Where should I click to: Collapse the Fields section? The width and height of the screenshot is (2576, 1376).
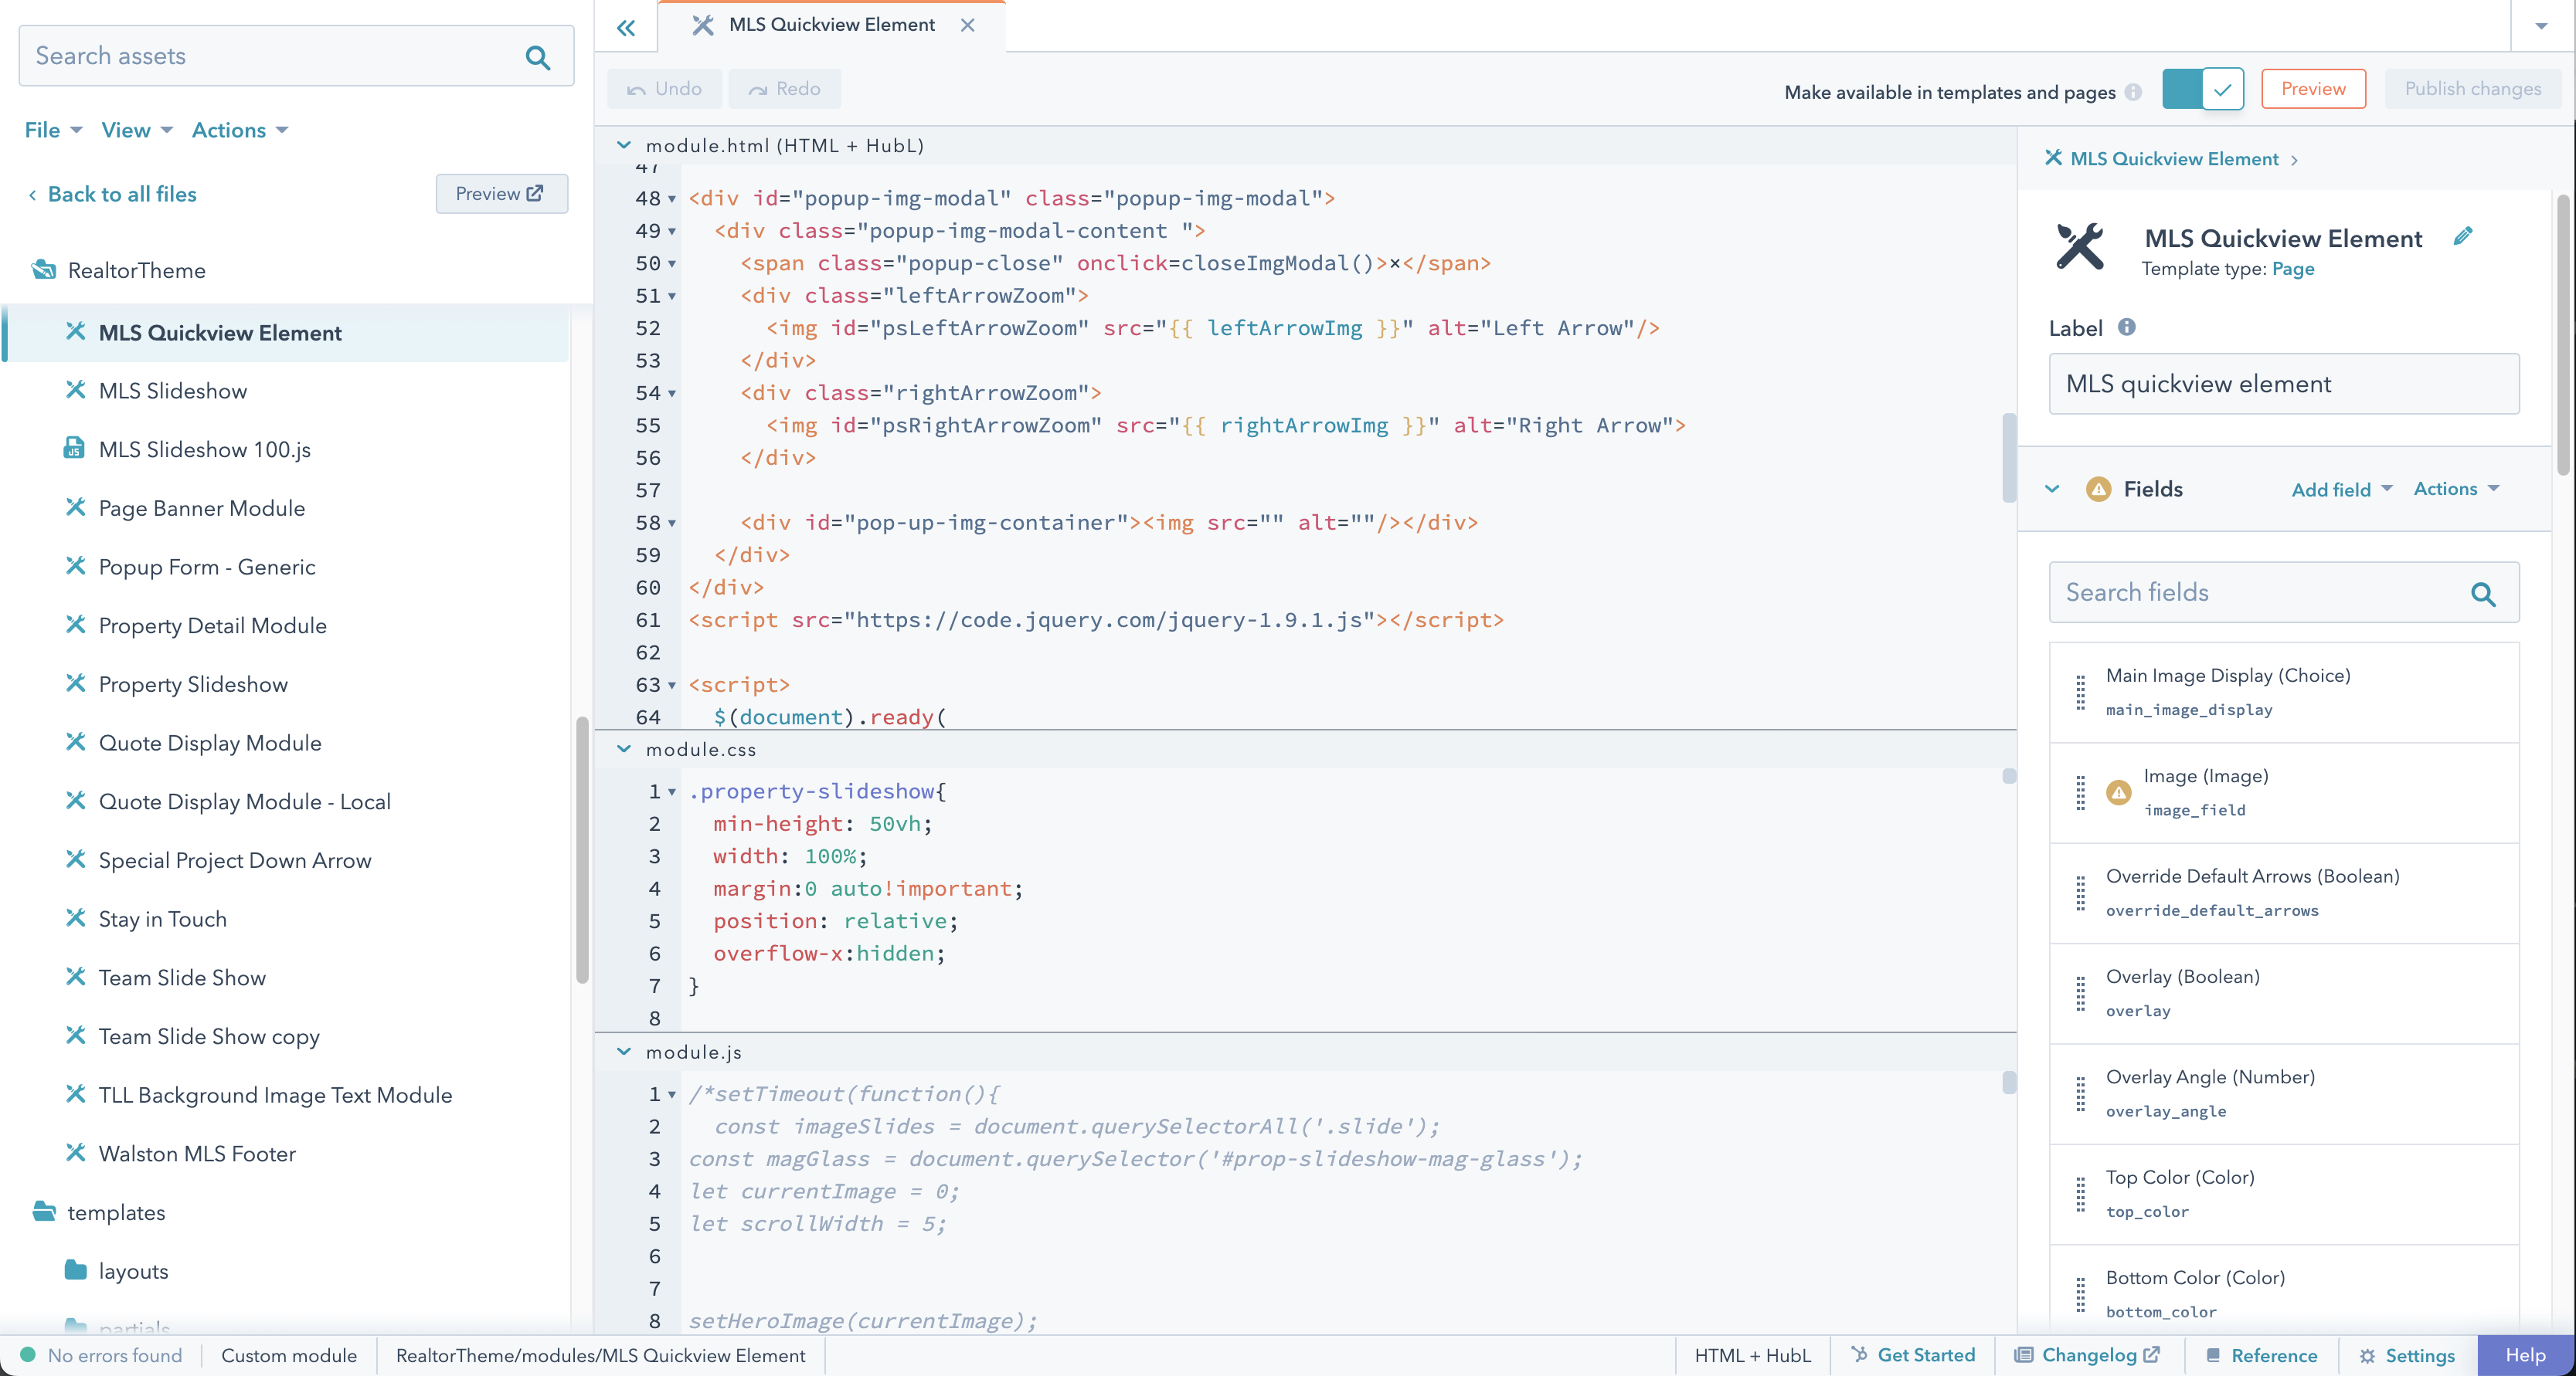tap(2052, 490)
